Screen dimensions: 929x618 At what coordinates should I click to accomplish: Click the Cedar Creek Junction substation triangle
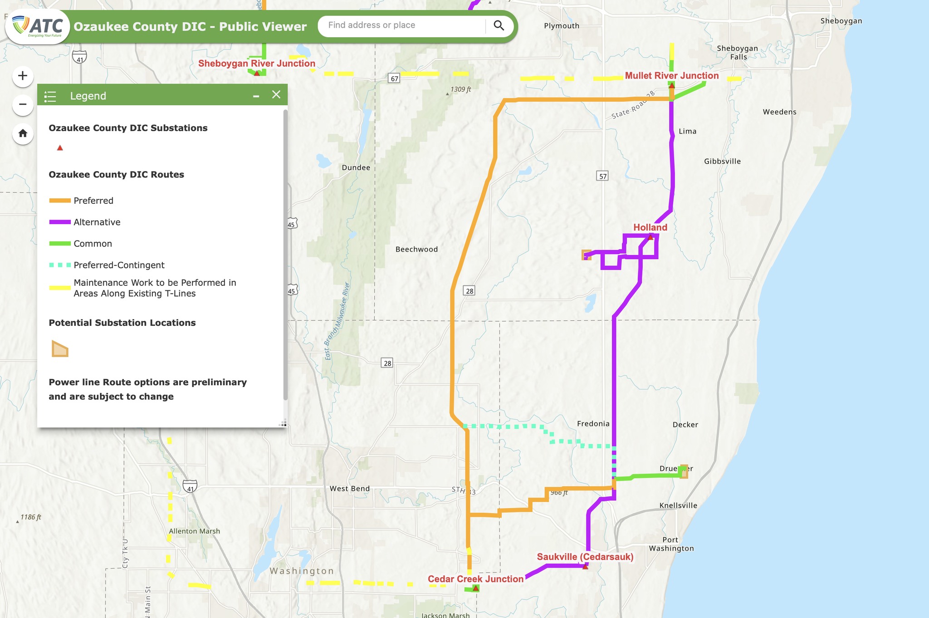pos(475,588)
